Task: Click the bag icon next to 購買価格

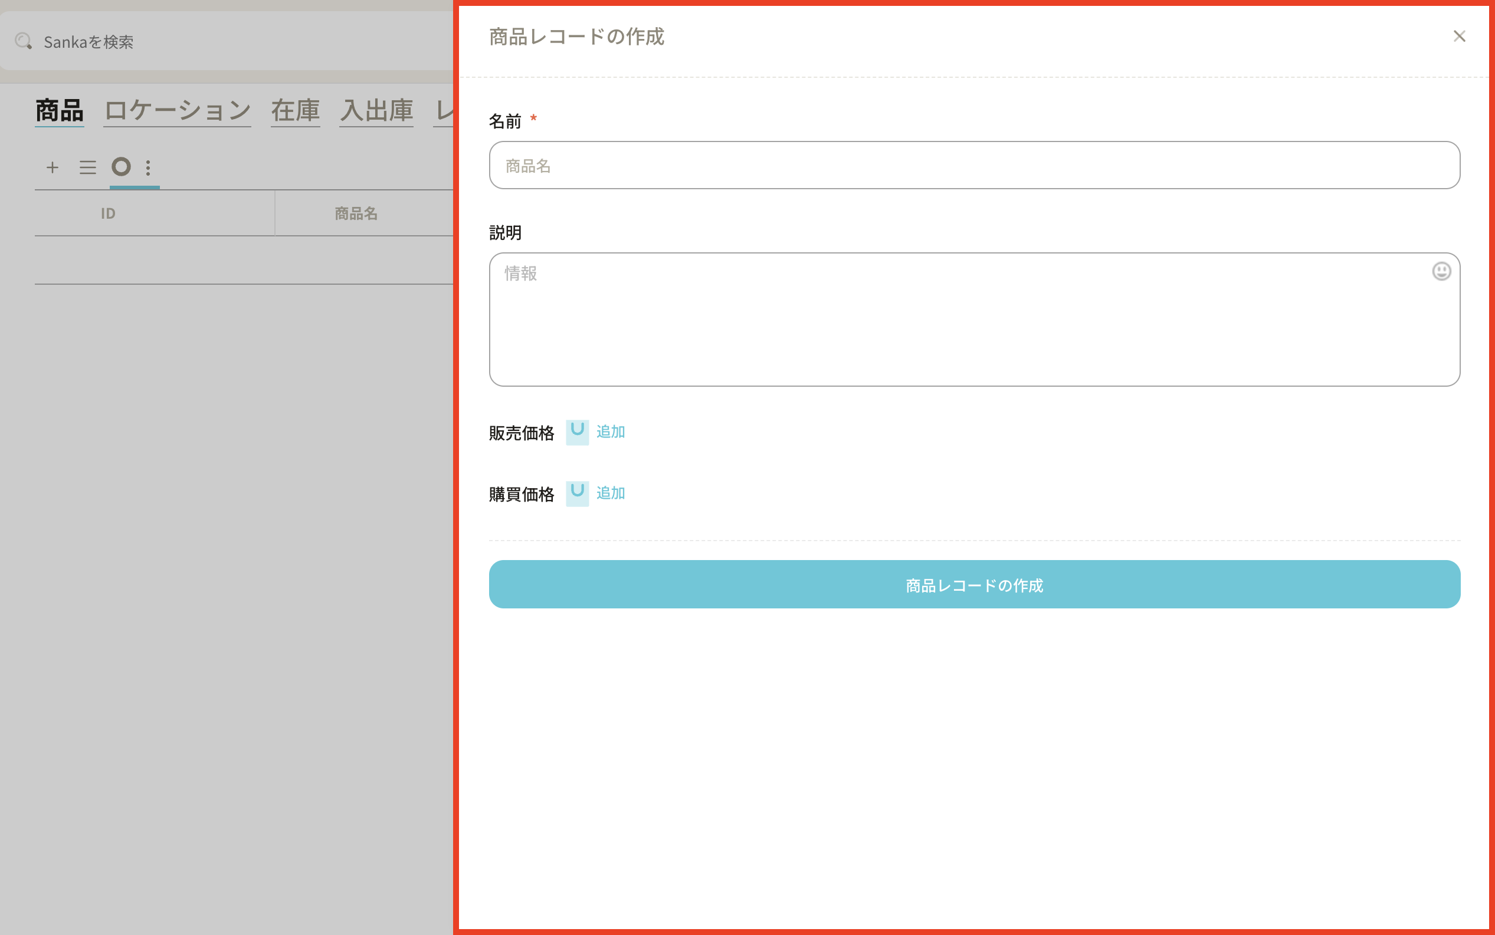Action: click(x=577, y=493)
